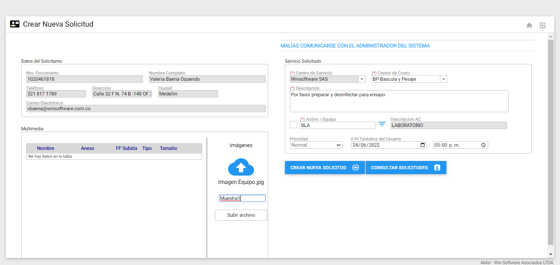Click the Crear Nueva Solicitud button
This screenshot has height=265, width=560.
(325, 168)
